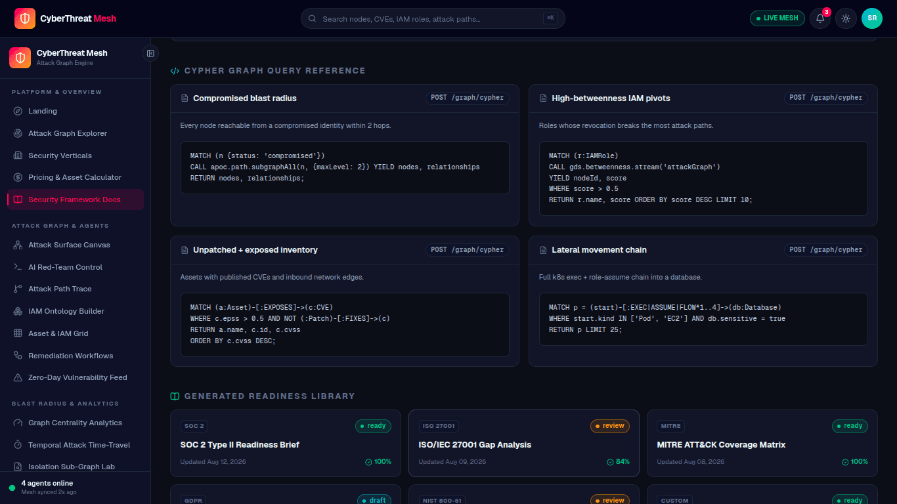
Task: Click the Compromised blast radius document icon
Action: pyautogui.click(x=185, y=98)
